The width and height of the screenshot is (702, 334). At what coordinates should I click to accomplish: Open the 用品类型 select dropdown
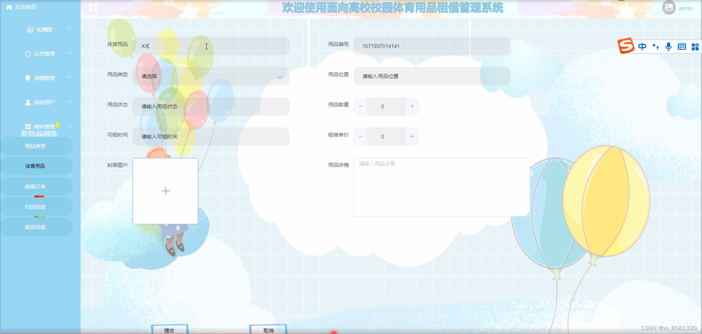pyautogui.click(x=211, y=76)
